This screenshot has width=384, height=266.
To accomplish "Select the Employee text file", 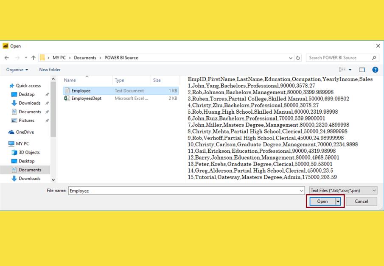I will pyautogui.click(x=121, y=91).
